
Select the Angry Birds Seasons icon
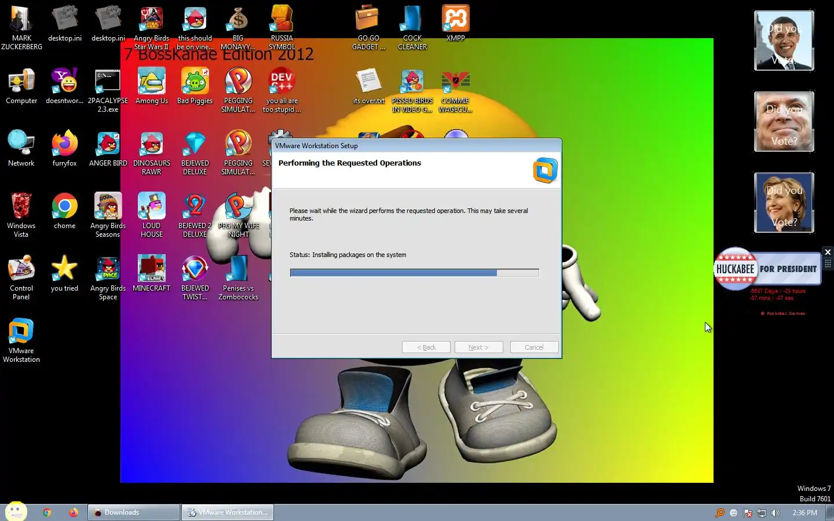coord(108,215)
